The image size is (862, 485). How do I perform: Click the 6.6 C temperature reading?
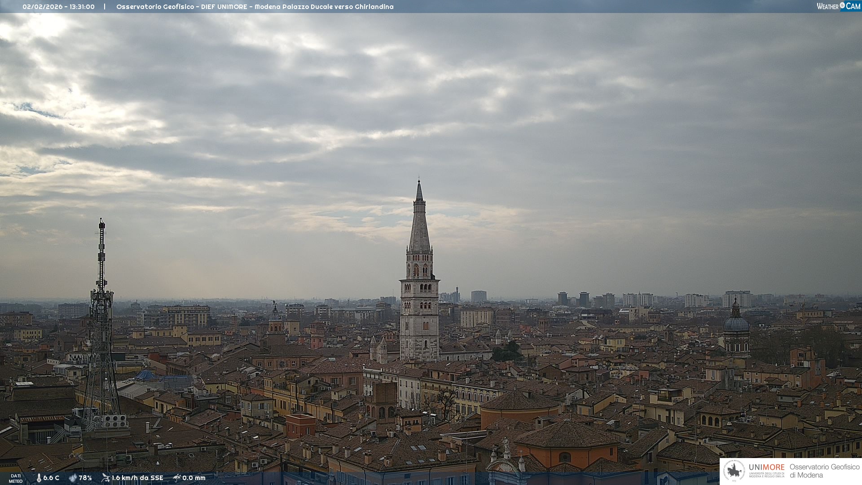pos(51,478)
